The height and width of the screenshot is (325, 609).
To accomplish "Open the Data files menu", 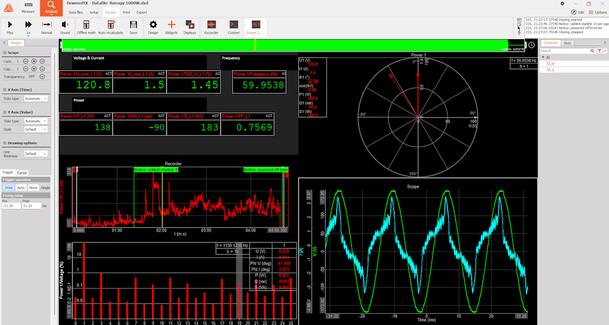I will point(76,12).
